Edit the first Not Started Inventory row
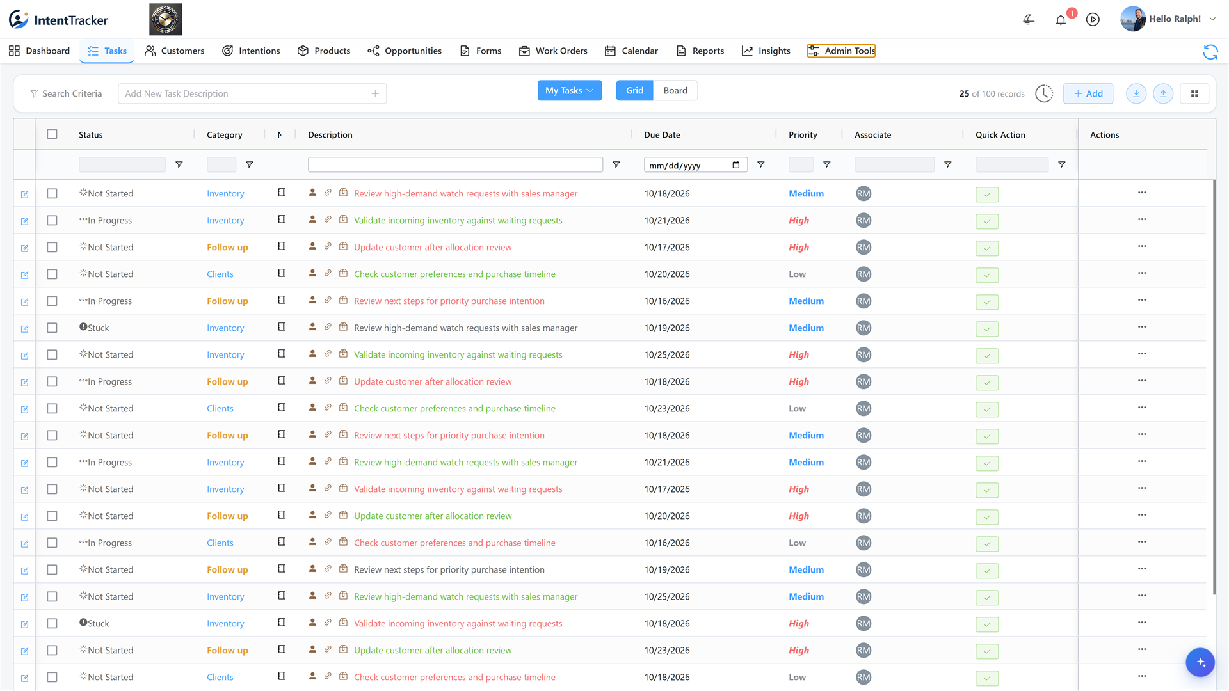This screenshot has width=1229, height=691. [24, 195]
